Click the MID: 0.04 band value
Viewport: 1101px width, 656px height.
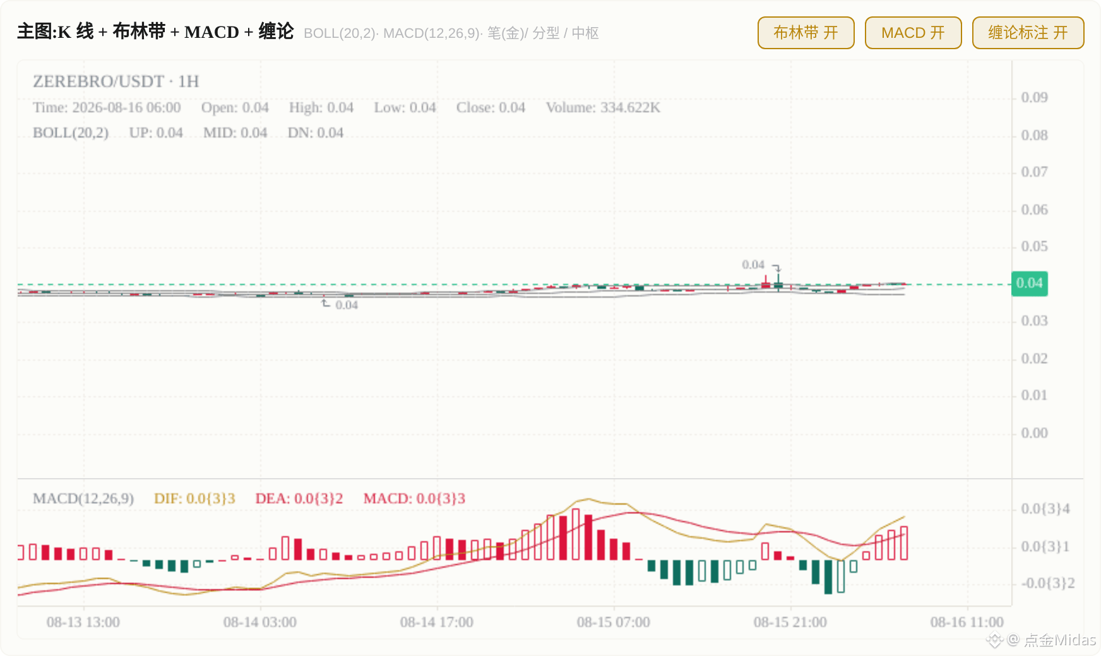pyautogui.click(x=235, y=133)
